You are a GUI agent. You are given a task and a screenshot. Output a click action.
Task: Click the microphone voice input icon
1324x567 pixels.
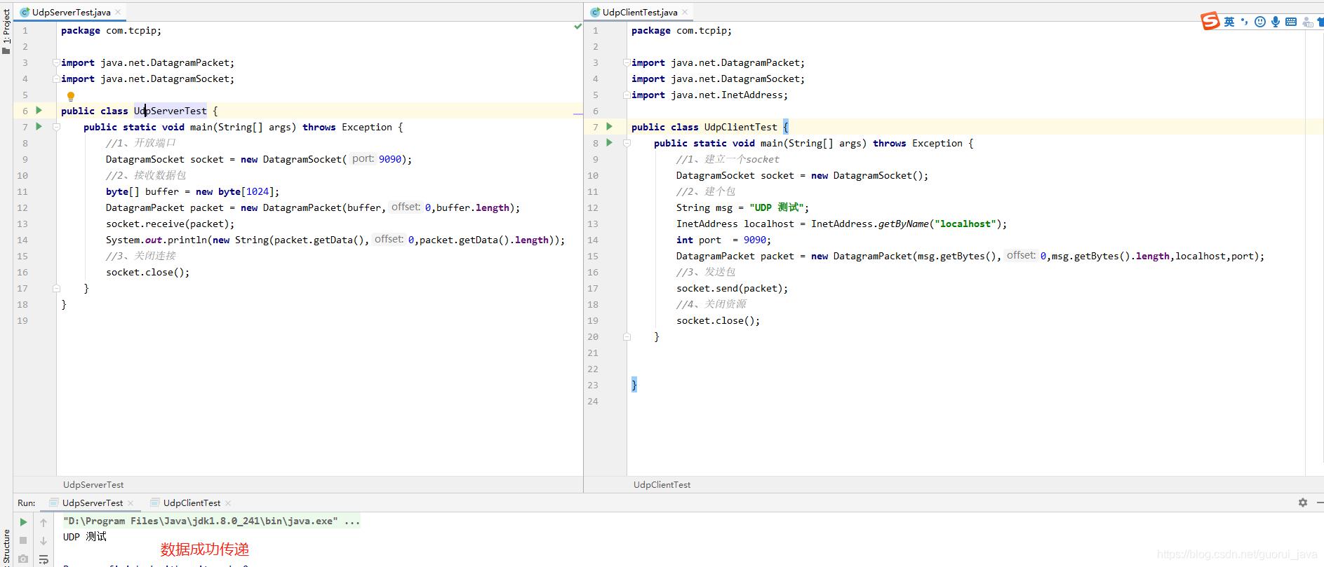1276,22
